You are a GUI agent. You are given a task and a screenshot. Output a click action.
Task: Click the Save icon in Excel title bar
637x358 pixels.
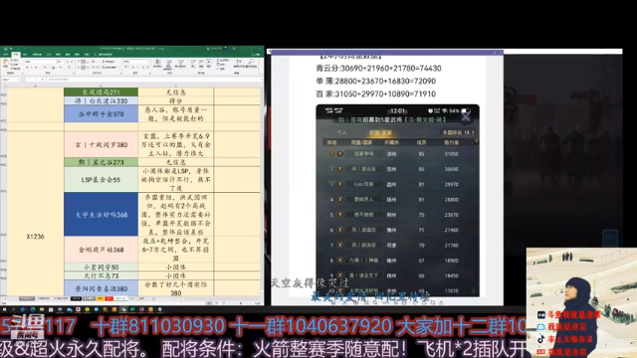(6, 49)
